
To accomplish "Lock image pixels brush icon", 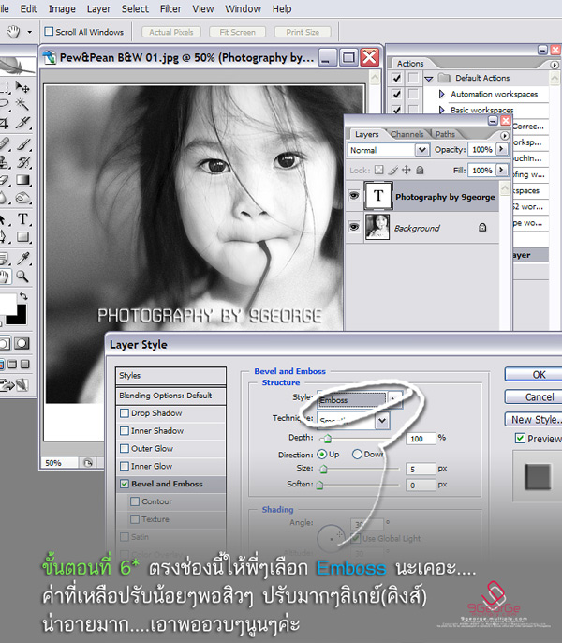I will (392, 170).
